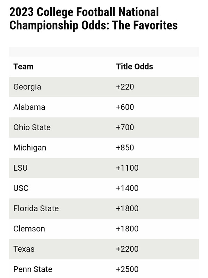Click Ohio State's +700 odds

(x=125, y=128)
